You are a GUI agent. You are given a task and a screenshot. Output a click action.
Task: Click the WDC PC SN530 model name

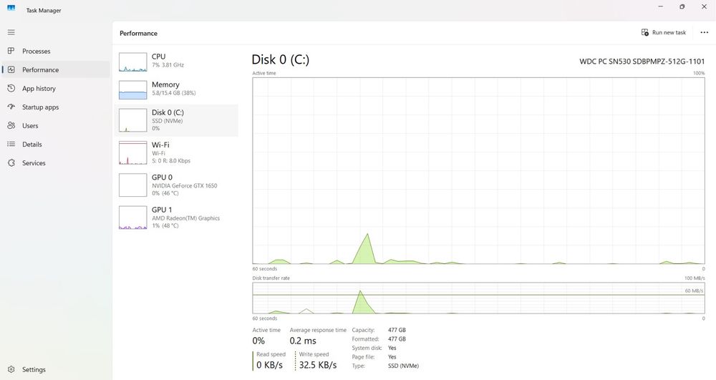tap(642, 61)
